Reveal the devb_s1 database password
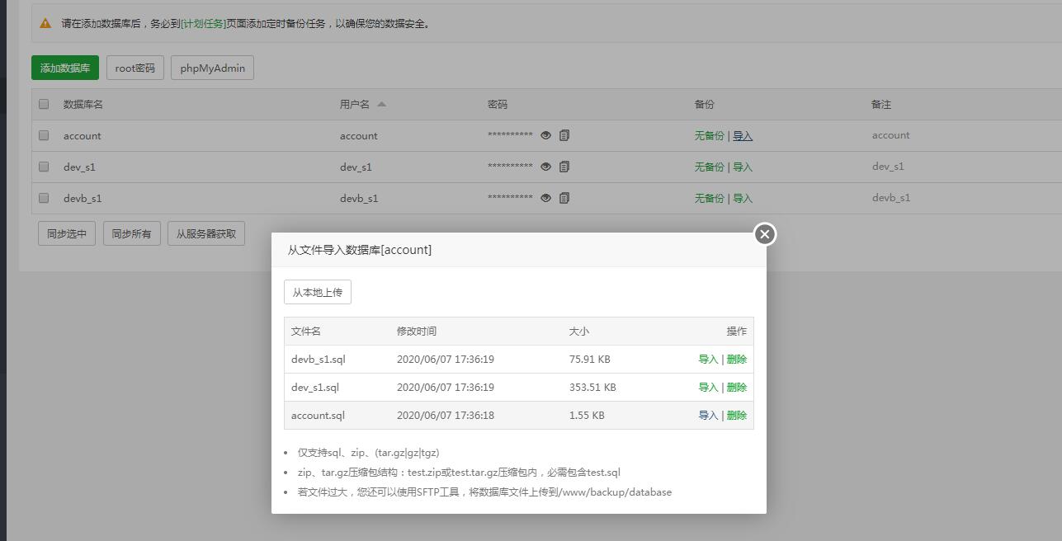Screen dimensions: 1062x541 pos(545,198)
